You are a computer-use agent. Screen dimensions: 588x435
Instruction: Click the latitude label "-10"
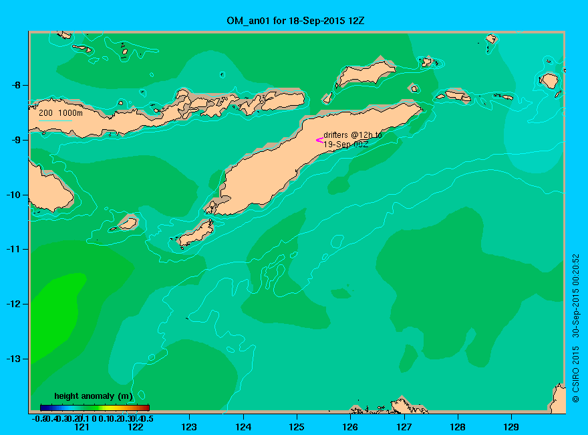(x=13, y=195)
